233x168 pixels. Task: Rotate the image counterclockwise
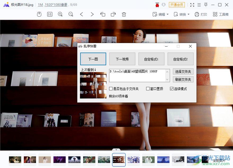click(103, 14)
